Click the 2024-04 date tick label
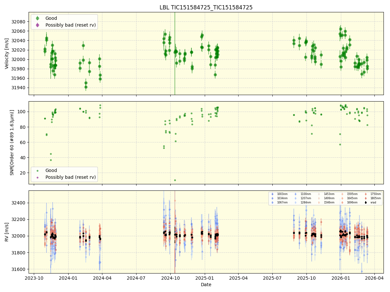This screenshot has height=292, width=390. pyautogui.click(x=102, y=278)
